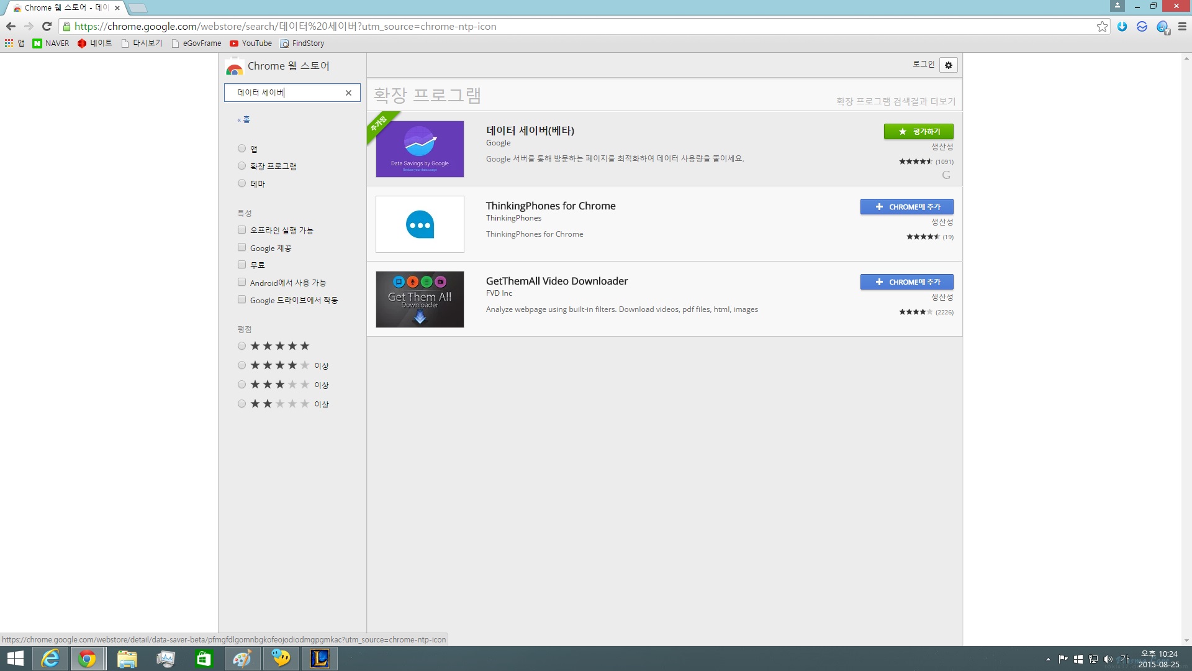This screenshot has height=671, width=1192.
Task: Reload the current page
Action: pyautogui.click(x=47, y=26)
